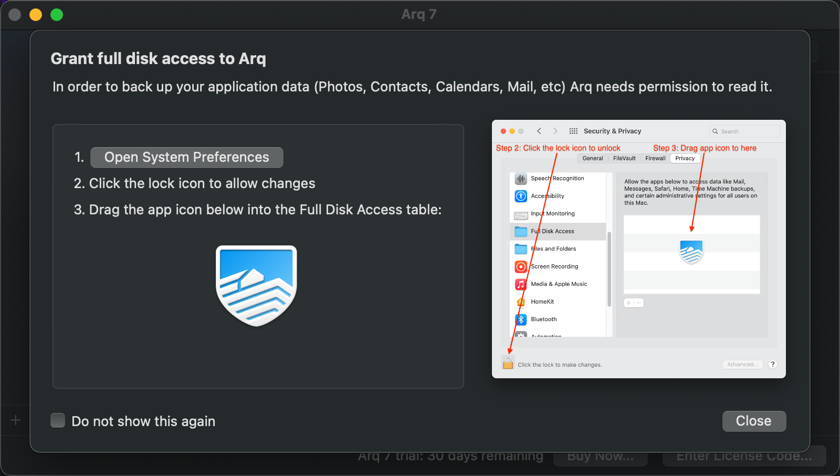Image resolution: width=840 pixels, height=476 pixels.
Task: Click the question mark help button
Action: click(772, 364)
